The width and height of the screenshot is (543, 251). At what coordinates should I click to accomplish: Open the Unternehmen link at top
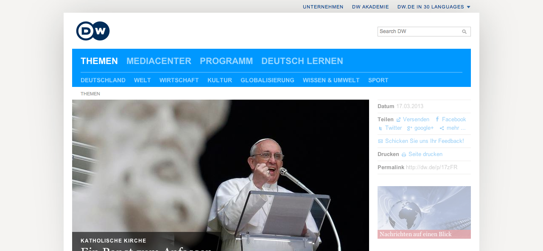[323, 7]
